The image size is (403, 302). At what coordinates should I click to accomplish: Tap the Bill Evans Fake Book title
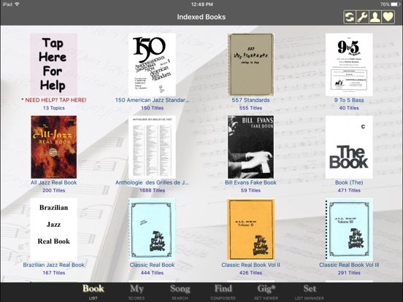point(250,182)
